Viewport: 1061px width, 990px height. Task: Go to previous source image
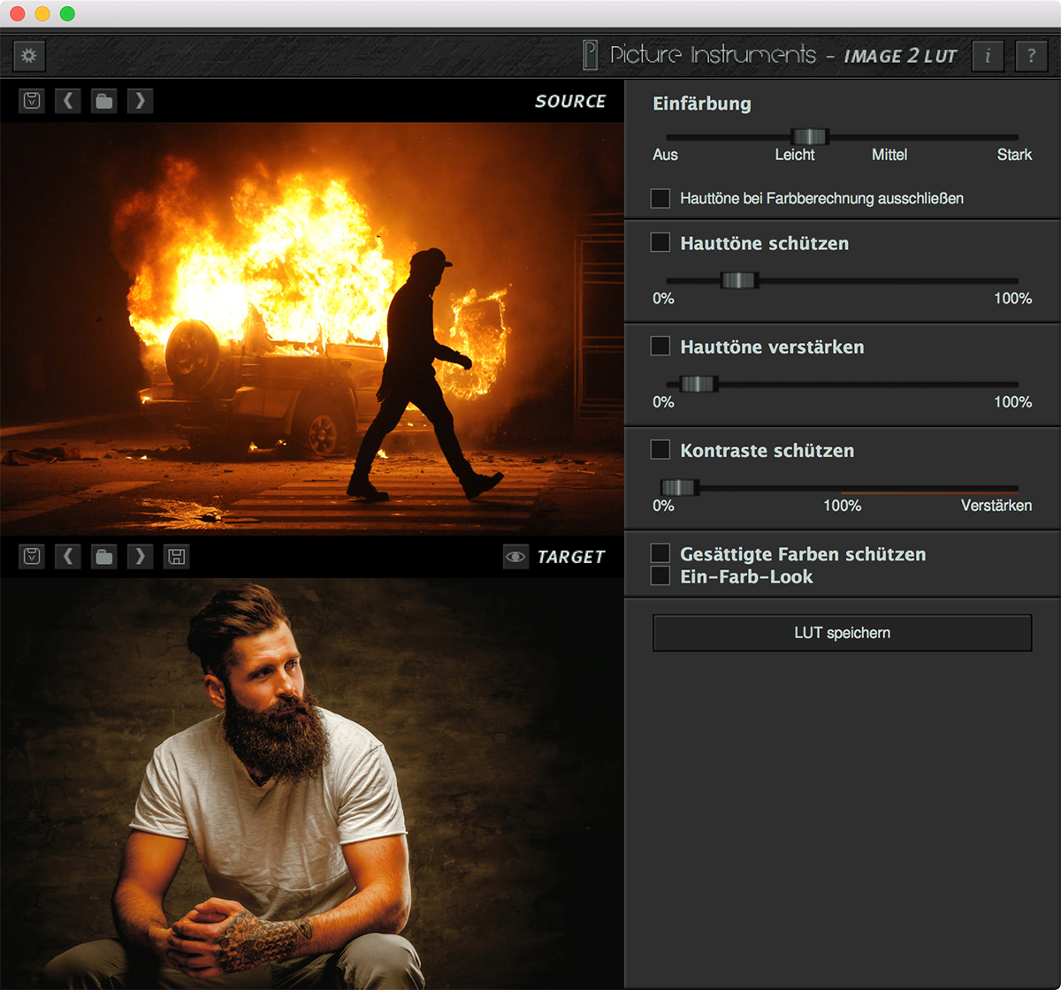point(68,101)
